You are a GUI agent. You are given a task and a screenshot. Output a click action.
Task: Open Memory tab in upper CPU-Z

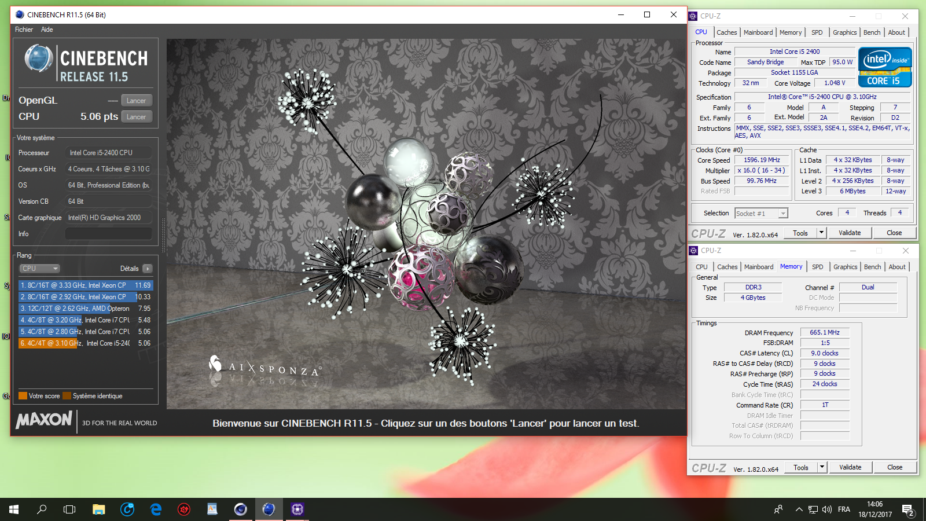click(x=791, y=32)
